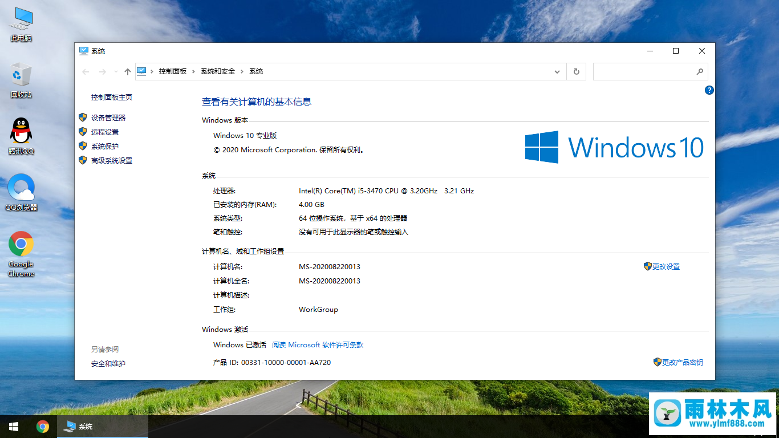Open Chrome from the taskbar
The image size is (779, 438).
point(43,427)
